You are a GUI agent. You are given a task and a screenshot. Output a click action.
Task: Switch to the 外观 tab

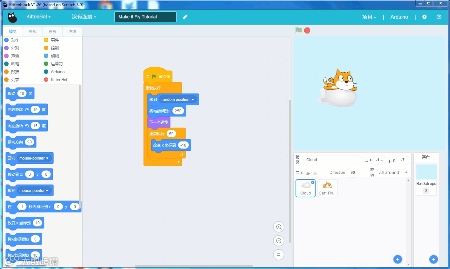(x=32, y=32)
